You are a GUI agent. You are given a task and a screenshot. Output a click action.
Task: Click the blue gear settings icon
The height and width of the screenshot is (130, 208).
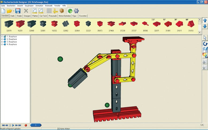pyautogui.click(x=76, y=11)
